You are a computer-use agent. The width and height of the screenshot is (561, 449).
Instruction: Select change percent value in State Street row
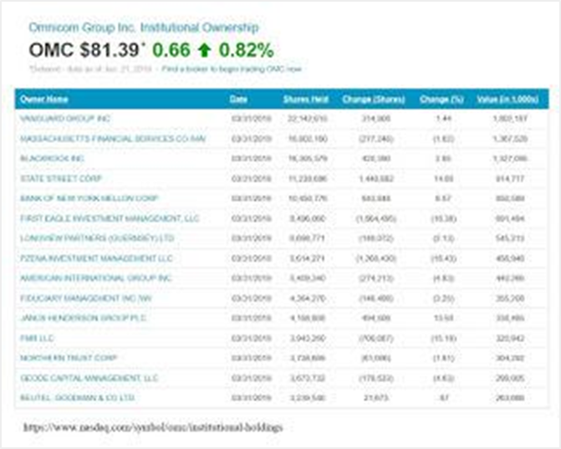coord(444,178)
